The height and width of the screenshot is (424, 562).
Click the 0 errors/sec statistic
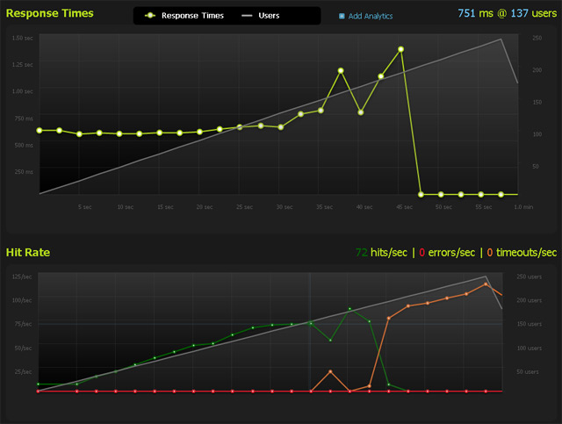click(x=446, y=253)
